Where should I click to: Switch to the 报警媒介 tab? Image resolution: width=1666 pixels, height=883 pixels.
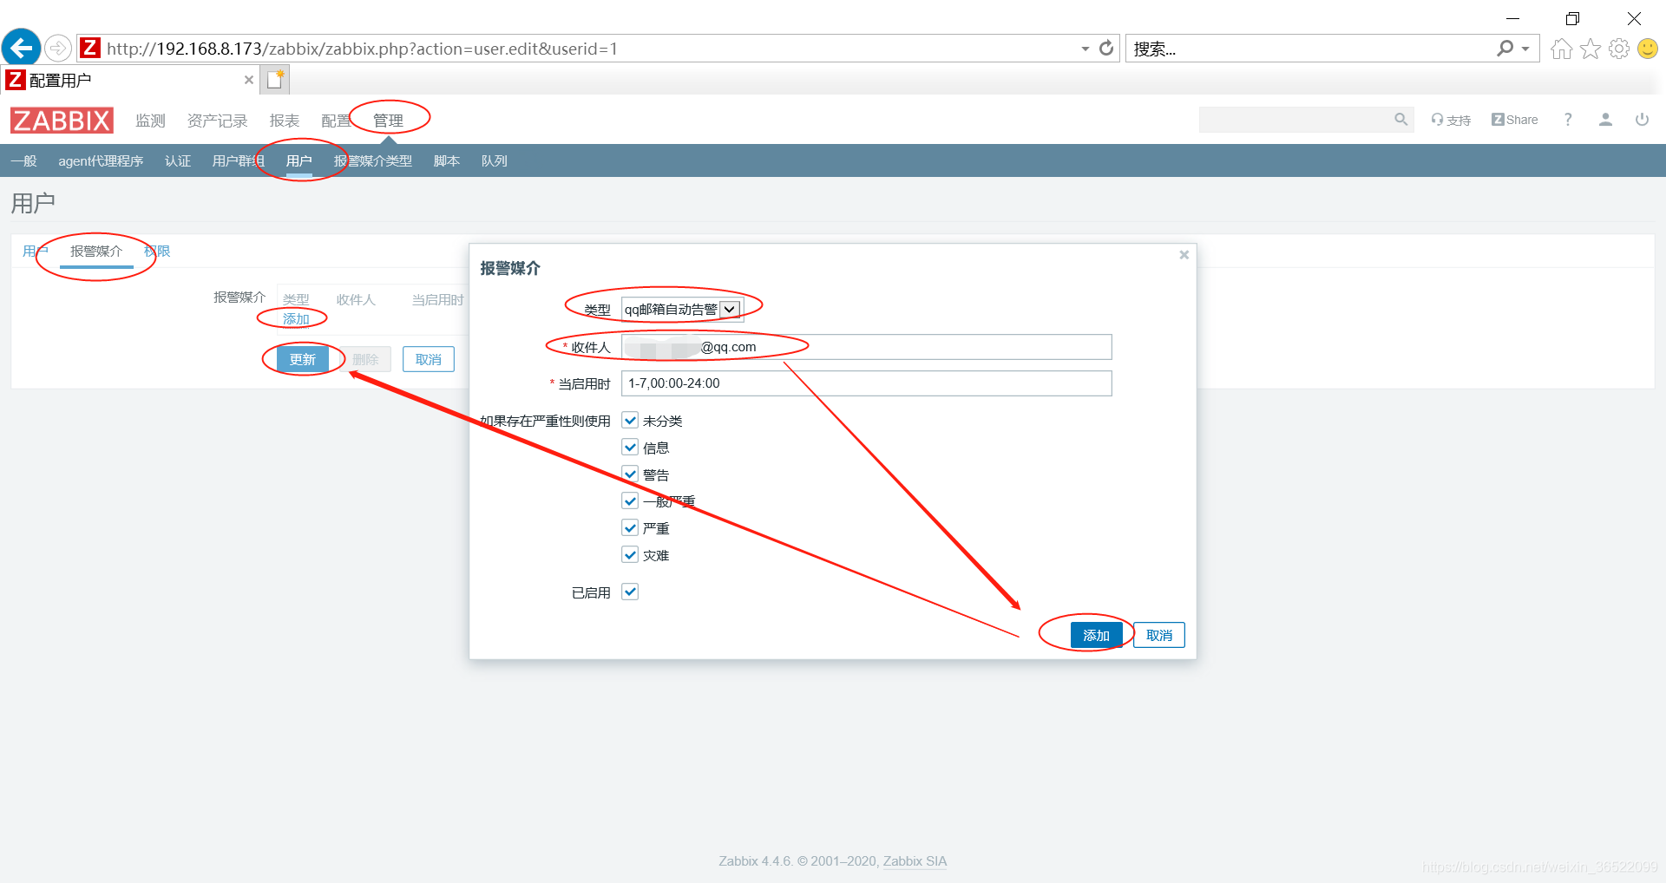coord(96,252)
